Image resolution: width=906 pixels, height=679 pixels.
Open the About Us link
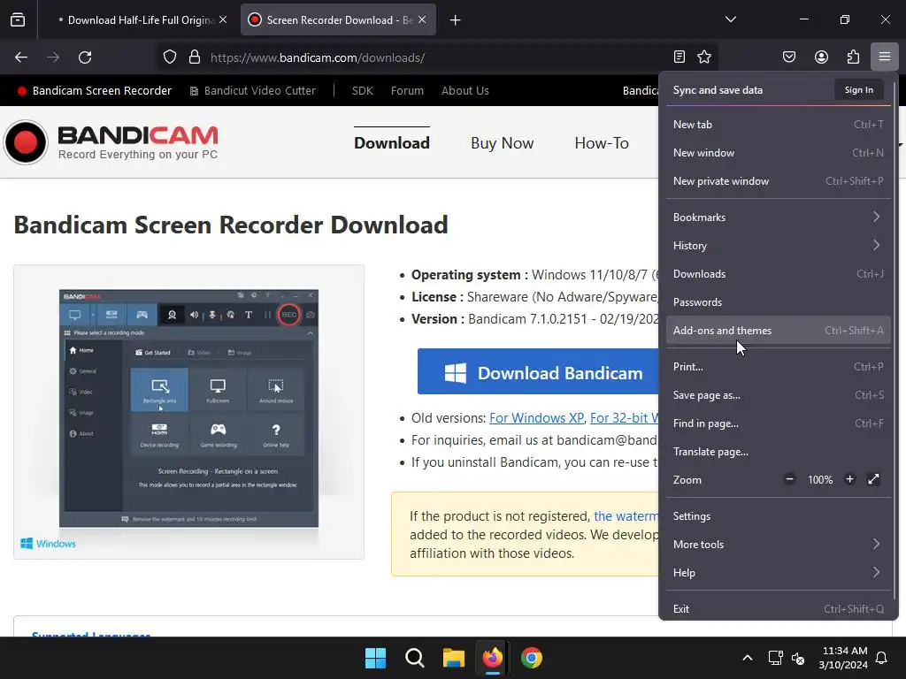coord(465,91)
